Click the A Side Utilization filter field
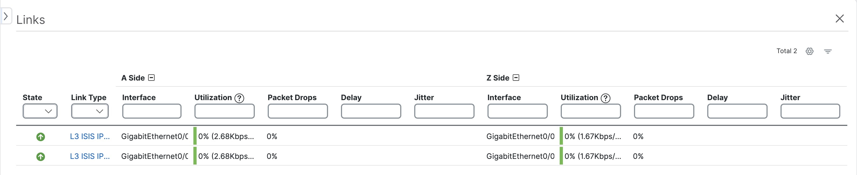The height and width of the screenshot is (175, 857). [224, 111]
